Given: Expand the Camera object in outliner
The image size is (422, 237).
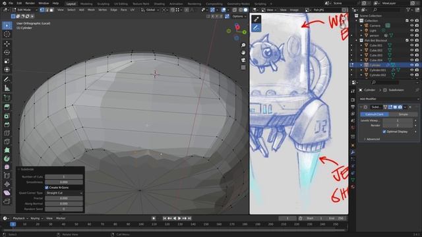Looking at the screenshot, I should 361,26.
